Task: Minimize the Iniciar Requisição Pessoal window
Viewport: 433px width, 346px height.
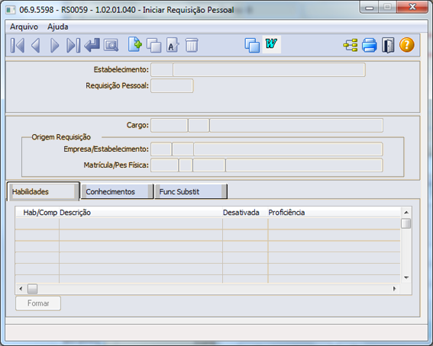Action: (370, 8)
